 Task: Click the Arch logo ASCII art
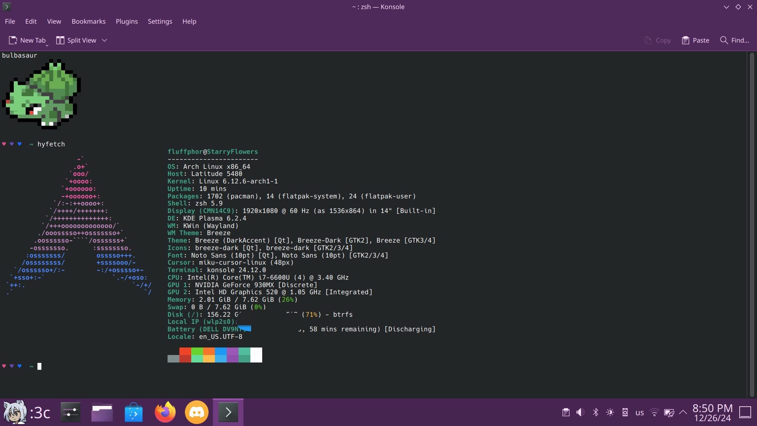click(x=79, y=226)
